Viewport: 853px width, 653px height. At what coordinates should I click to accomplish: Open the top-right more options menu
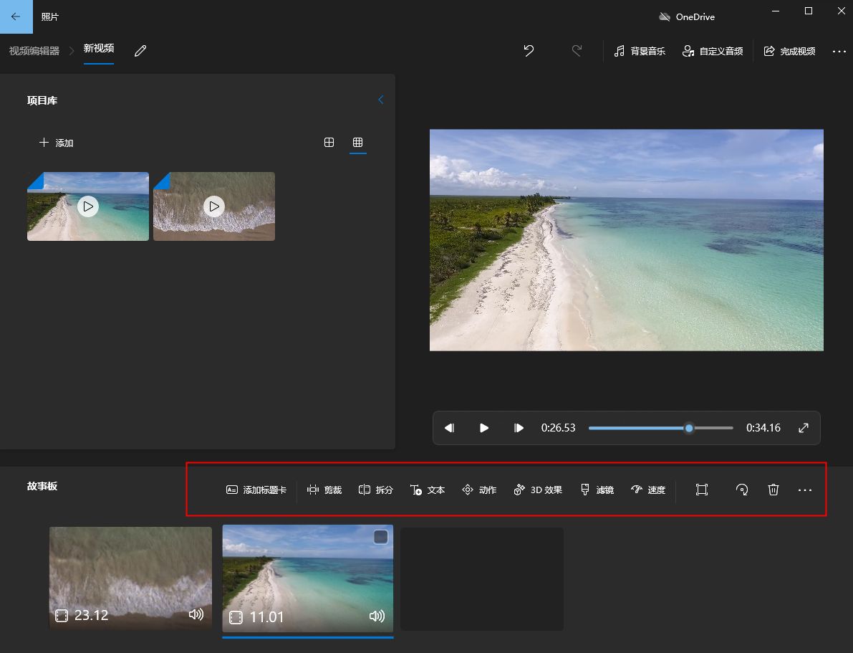(839, 52)
